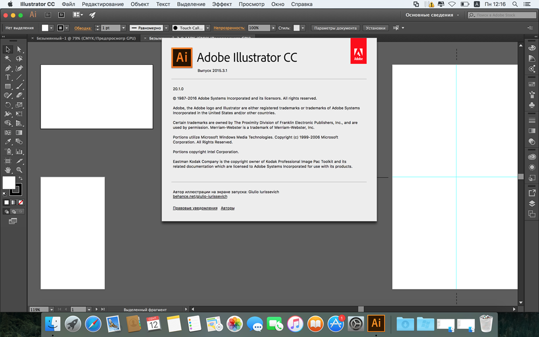Select the Gradient tool in toolbox
This screenshot has width=539, height=337.
tap(19, 133)
